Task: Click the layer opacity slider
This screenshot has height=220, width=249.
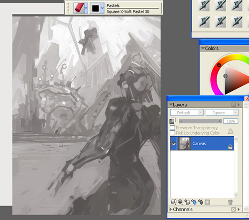Action: 201,121
